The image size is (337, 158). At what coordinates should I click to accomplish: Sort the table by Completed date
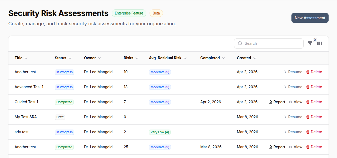point(223,58)
